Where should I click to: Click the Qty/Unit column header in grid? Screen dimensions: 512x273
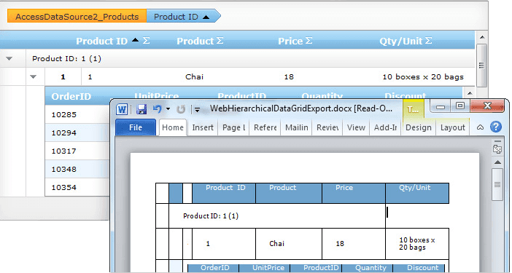[401, 41]
